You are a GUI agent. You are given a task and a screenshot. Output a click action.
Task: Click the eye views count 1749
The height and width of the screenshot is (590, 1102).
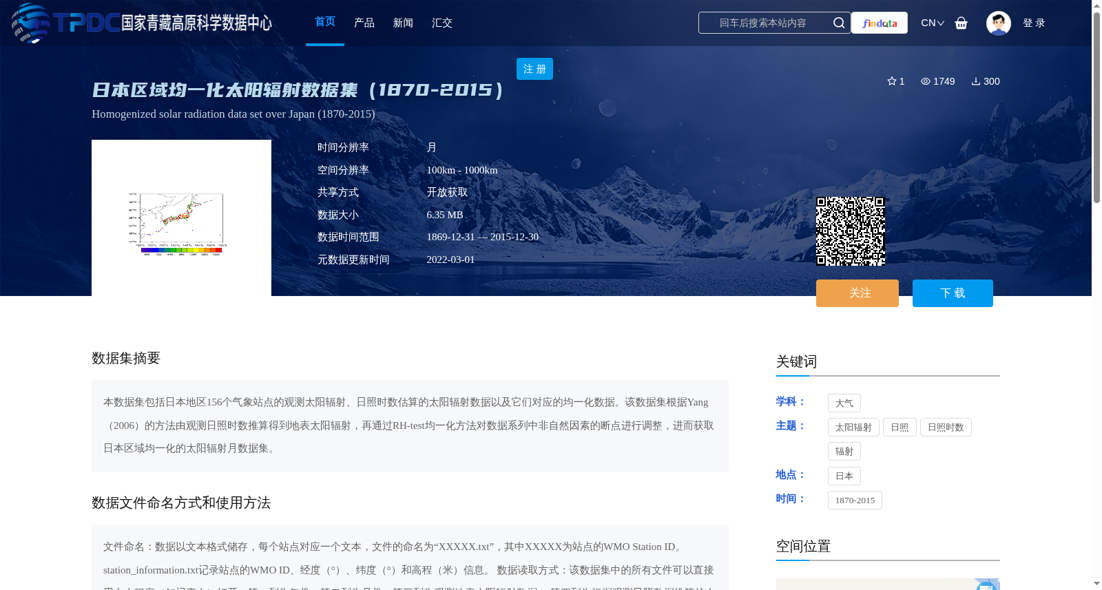938,81
